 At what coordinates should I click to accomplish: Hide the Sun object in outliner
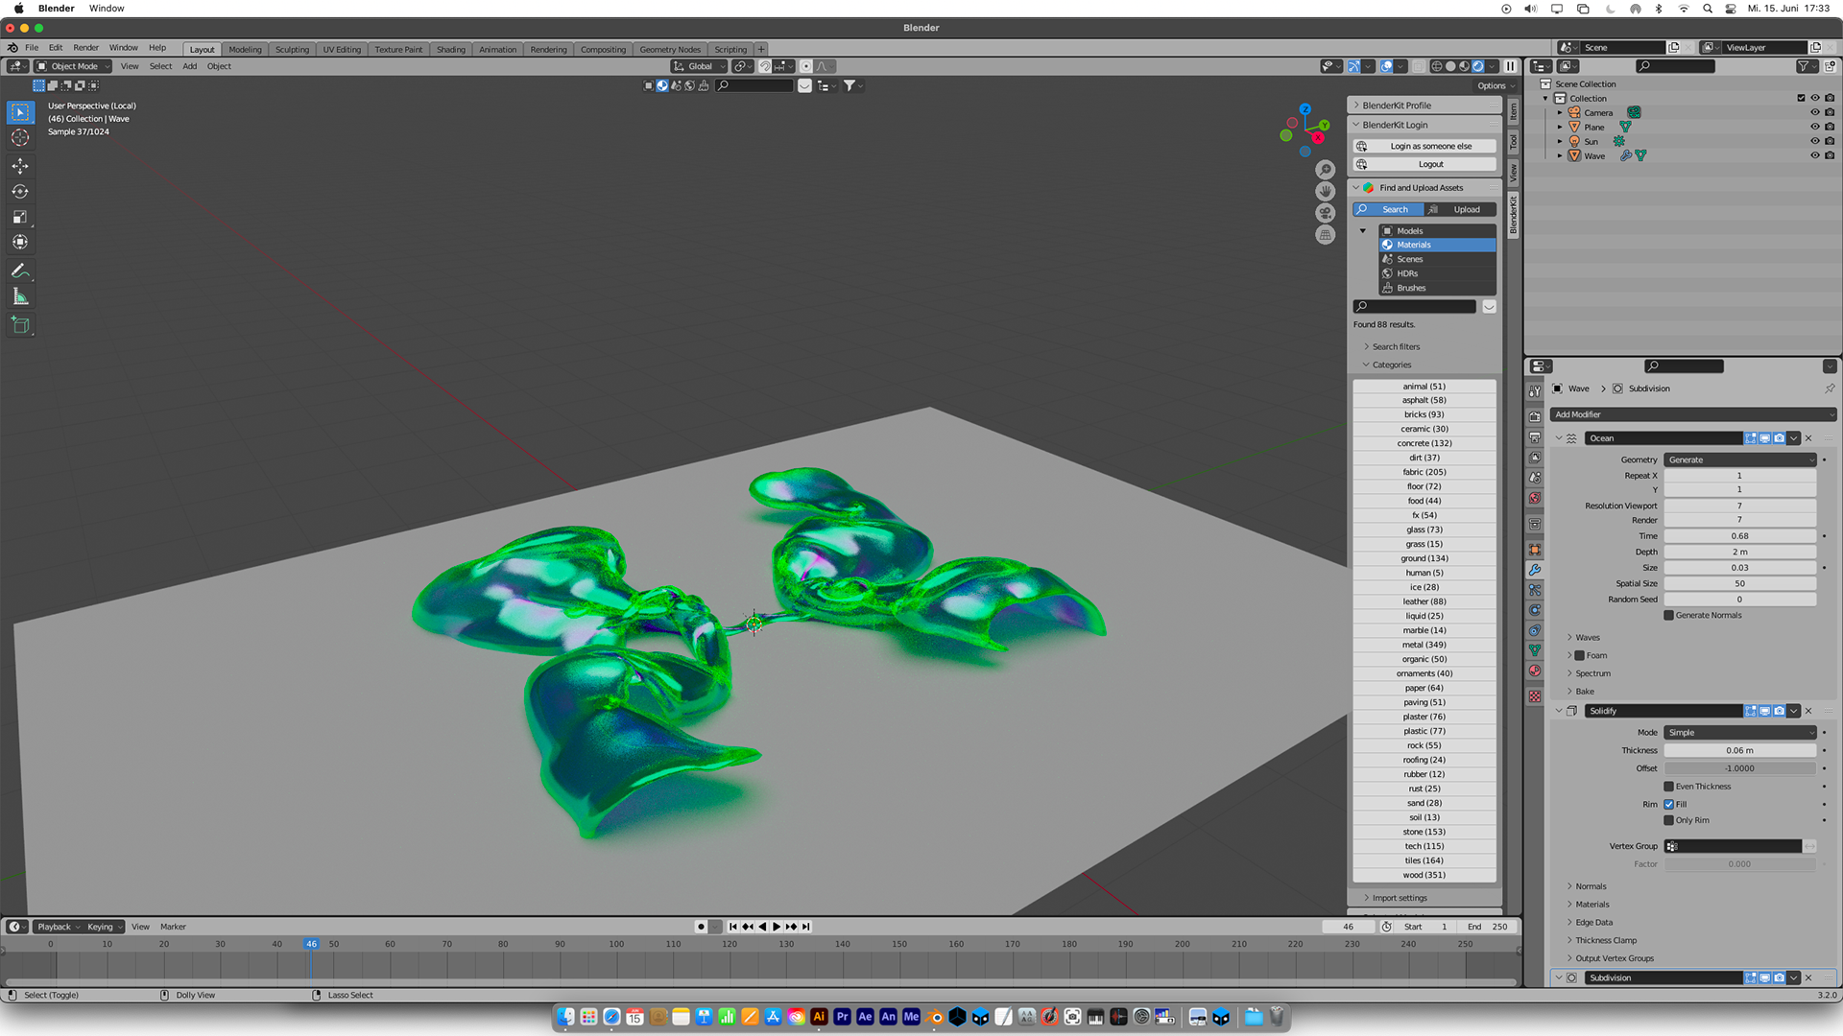(1814, 141)
